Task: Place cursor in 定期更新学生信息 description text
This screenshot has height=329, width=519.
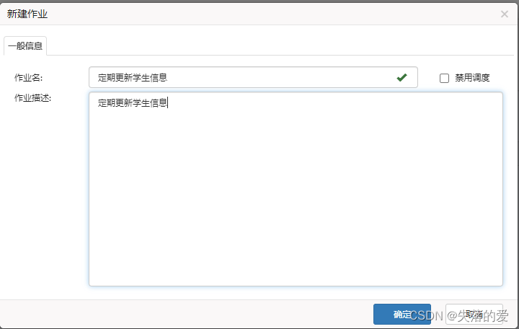Action: point(133,103)
